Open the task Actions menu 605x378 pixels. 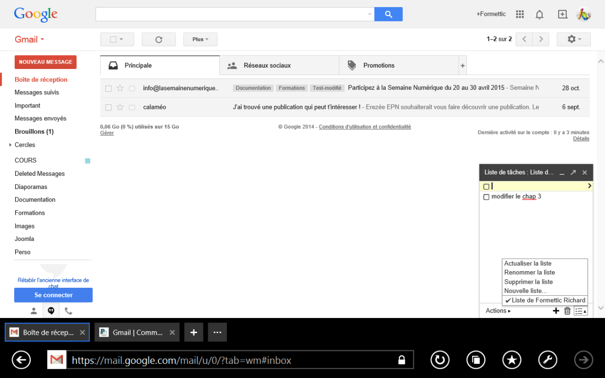(x=498, y=311)
